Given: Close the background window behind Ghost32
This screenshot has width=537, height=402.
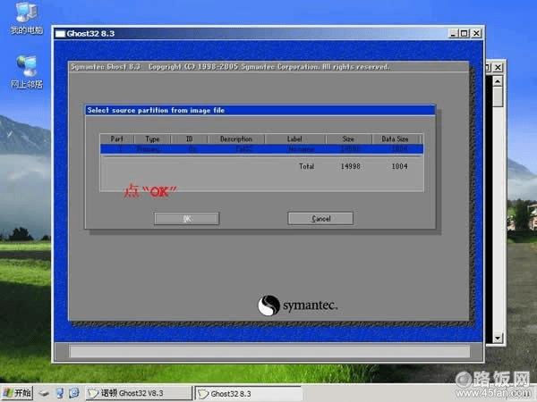Looking at the screenshot, I should 498,67.
